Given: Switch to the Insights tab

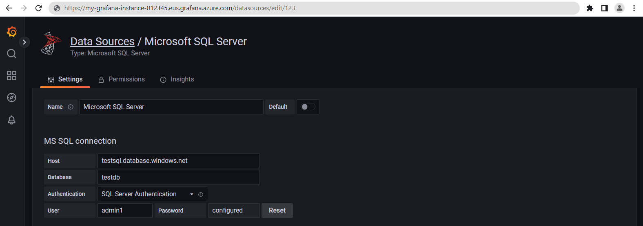Looking at the screenshot, I should (x=177, y=79).
